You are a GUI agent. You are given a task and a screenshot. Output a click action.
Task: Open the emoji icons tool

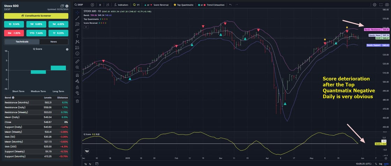77,53
